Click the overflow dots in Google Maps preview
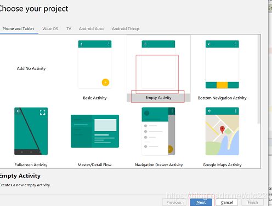This screenshot has width=272, height=206. [x=236, y=111]
